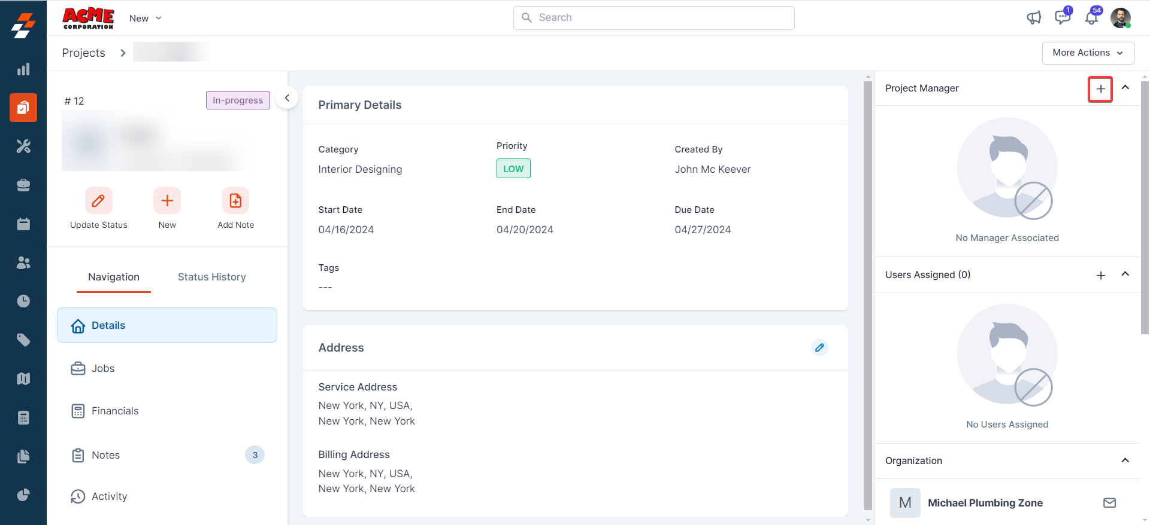Image resolution: width=1150 pixels, height=525 pixels.
Task: Open the More Actions dropdown
Action: point(1088,53)
